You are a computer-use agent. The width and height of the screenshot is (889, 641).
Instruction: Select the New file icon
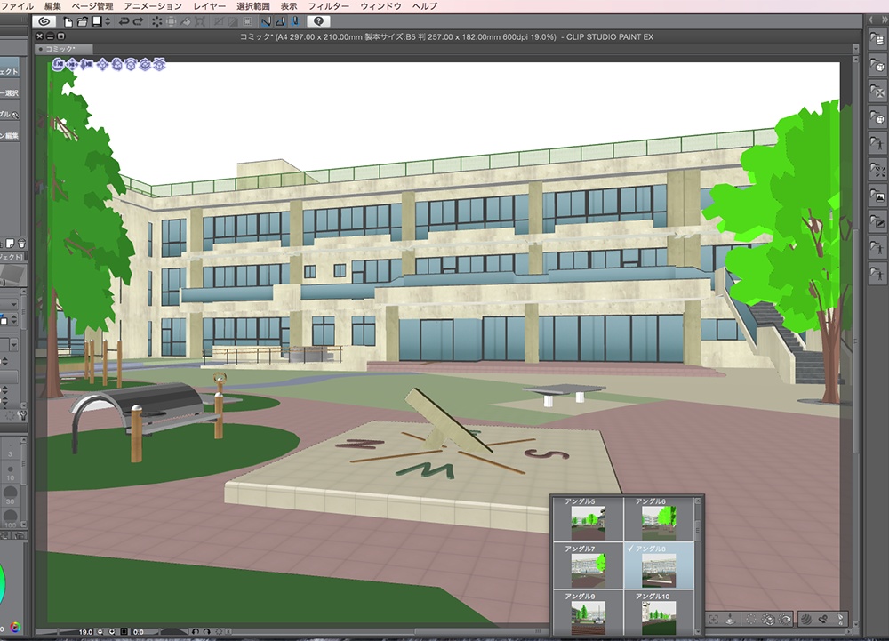point(66,20)
